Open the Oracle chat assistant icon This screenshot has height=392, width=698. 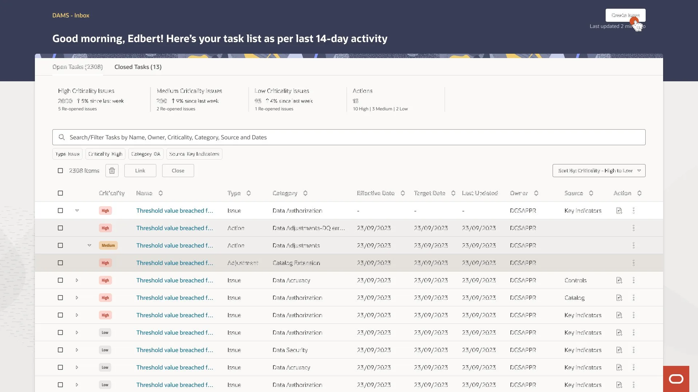click(676, 379)
